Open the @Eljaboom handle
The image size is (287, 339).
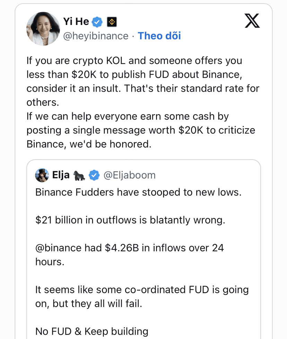point(130,175)
